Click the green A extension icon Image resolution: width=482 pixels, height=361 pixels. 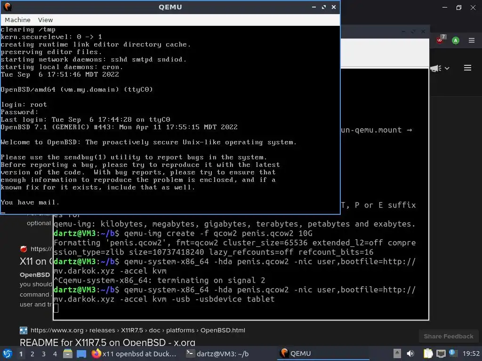[456, 40]
